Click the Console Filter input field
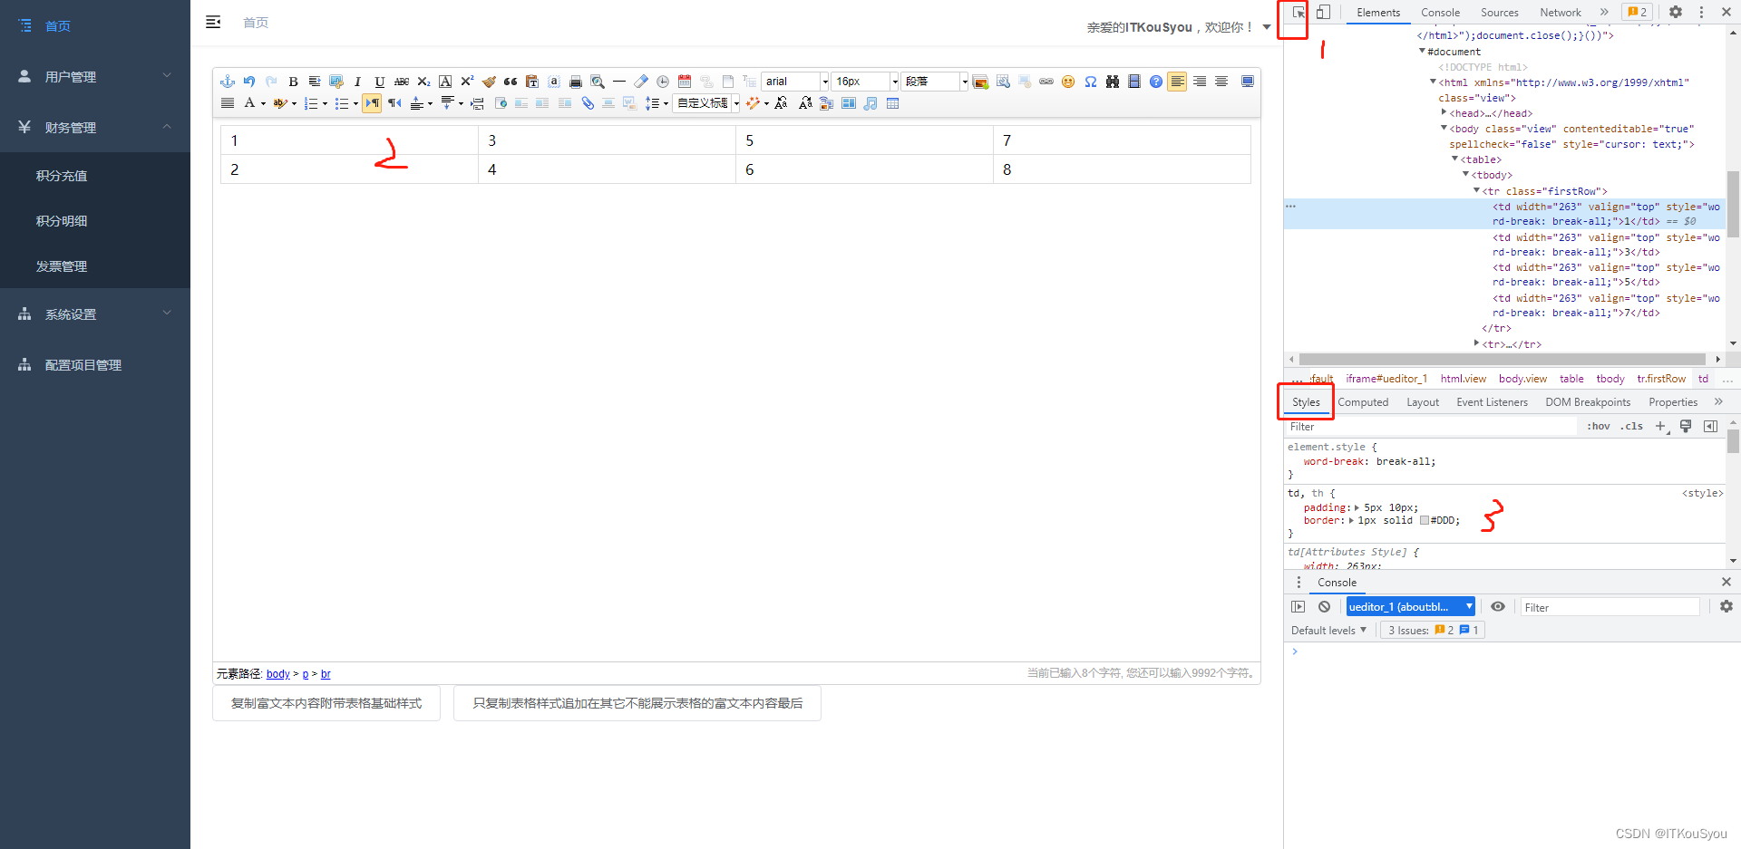 [1610, 607]
